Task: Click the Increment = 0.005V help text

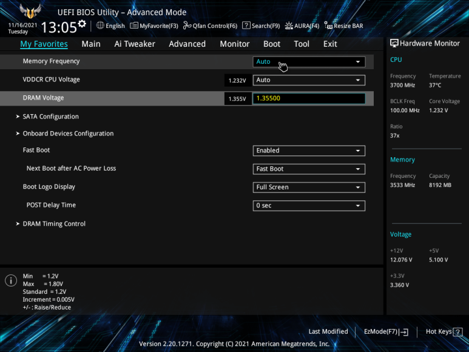Action: [x=49, y=300]
